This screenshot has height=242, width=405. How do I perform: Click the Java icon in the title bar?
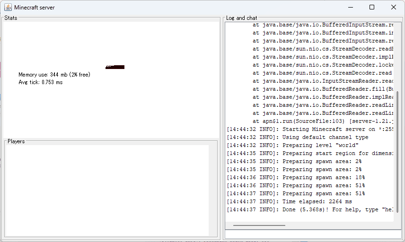coord(8,7)
